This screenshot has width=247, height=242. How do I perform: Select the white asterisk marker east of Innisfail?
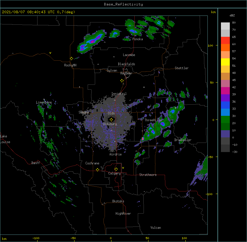tap(144, 87)
